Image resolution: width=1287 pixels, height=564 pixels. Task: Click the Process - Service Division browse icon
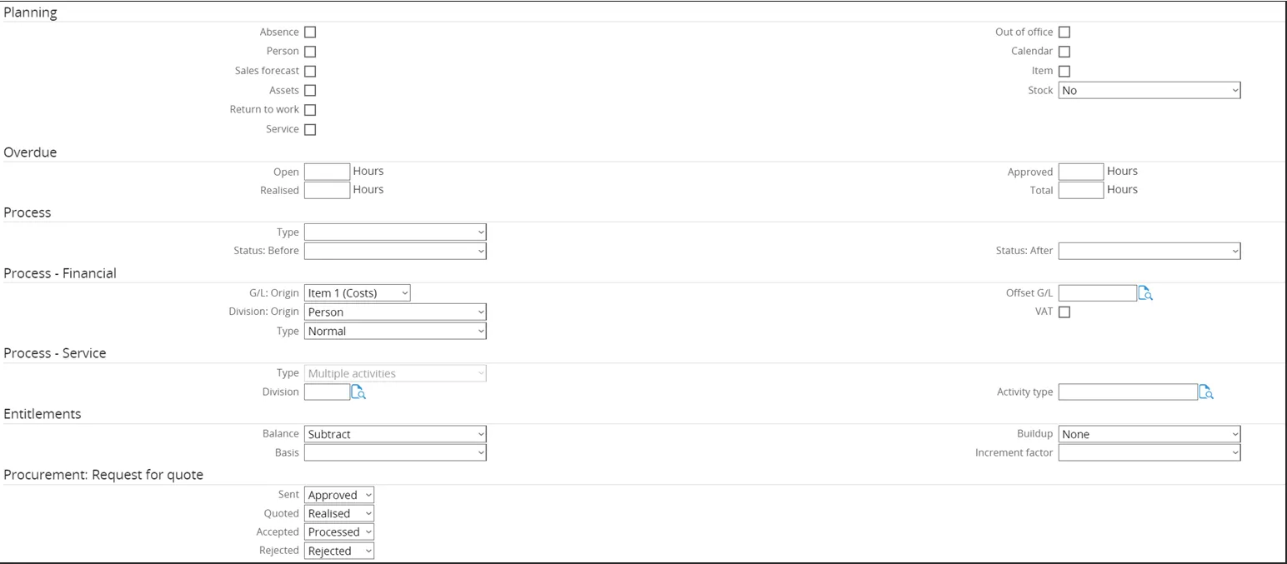click(x=358, y=392)
